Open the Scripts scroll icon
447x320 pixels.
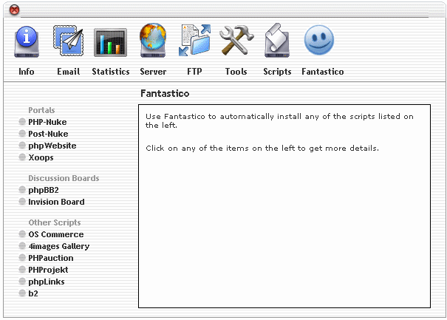pos(277,40)
